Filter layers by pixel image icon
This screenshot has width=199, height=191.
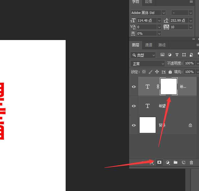pyautogui.click(x=162, y=55)
